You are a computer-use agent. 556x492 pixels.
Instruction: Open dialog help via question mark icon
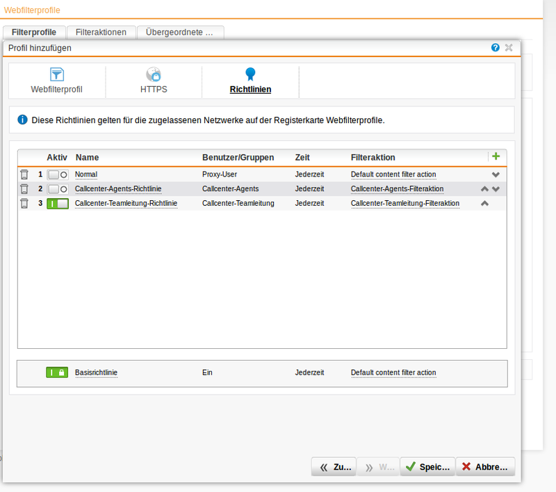(x=495, y=47)
